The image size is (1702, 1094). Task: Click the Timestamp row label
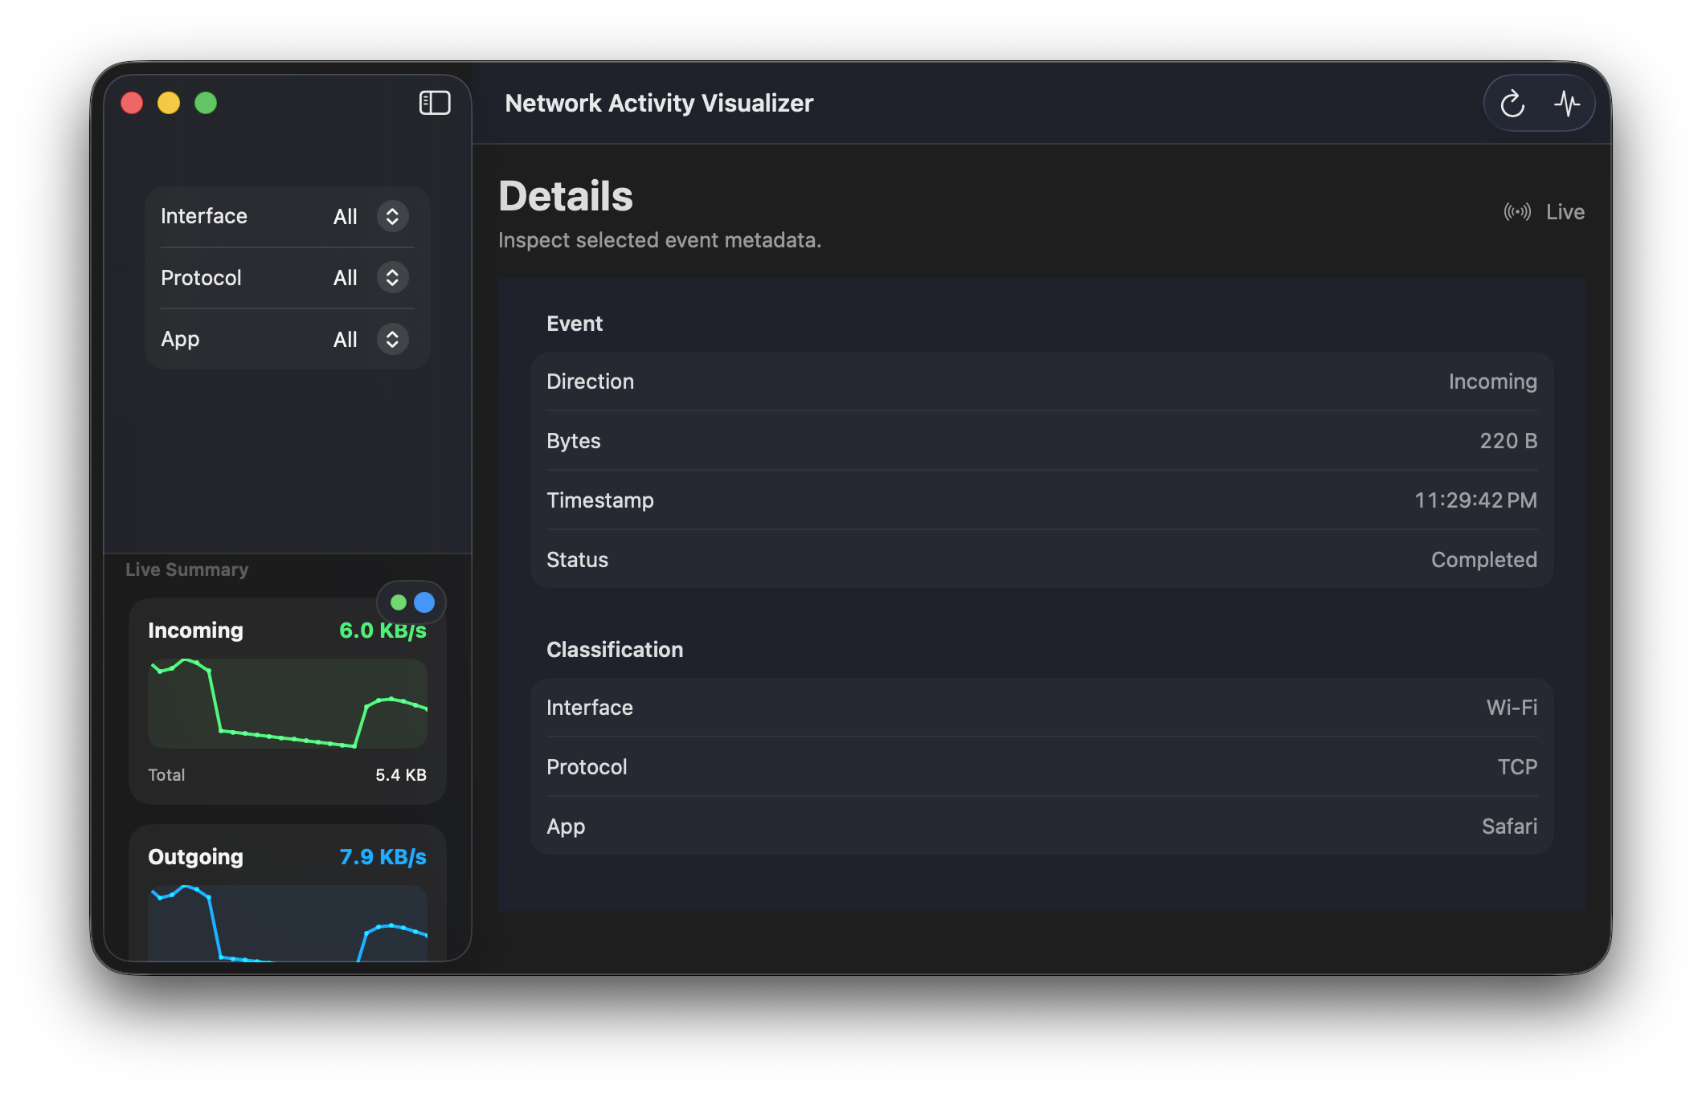(600, 500)
